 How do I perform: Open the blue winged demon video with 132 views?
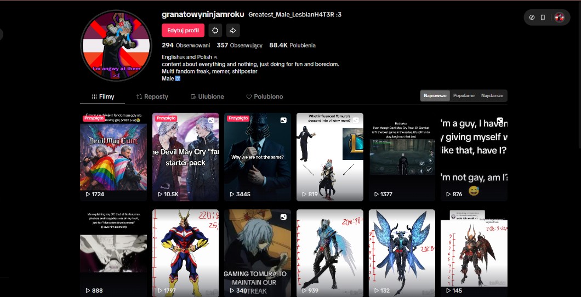[402, 252]
